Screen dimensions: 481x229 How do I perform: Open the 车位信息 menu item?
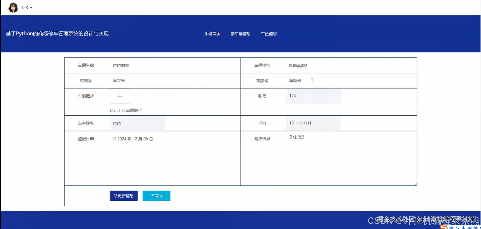coord(269,34)
